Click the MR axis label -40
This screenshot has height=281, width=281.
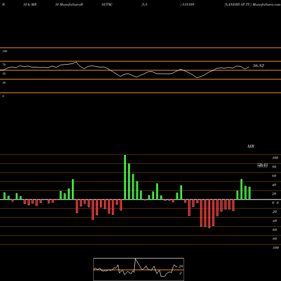(x=274, y=221)
